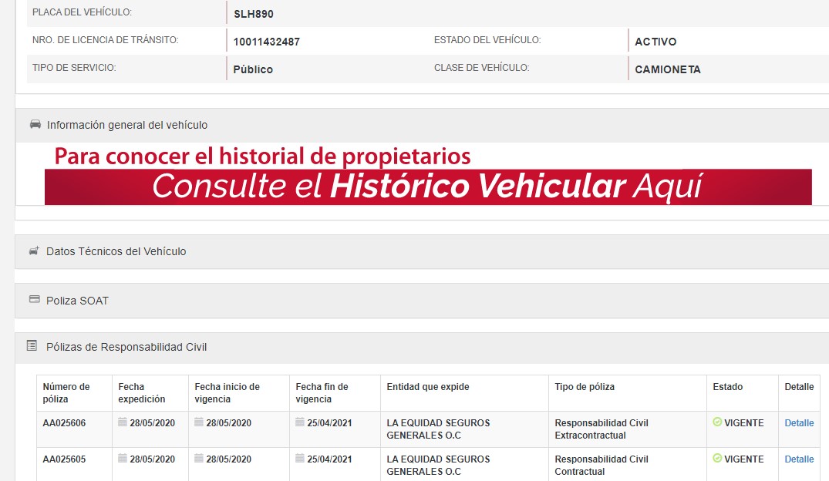Expand Información general del vehículo section

pos(127,125)
